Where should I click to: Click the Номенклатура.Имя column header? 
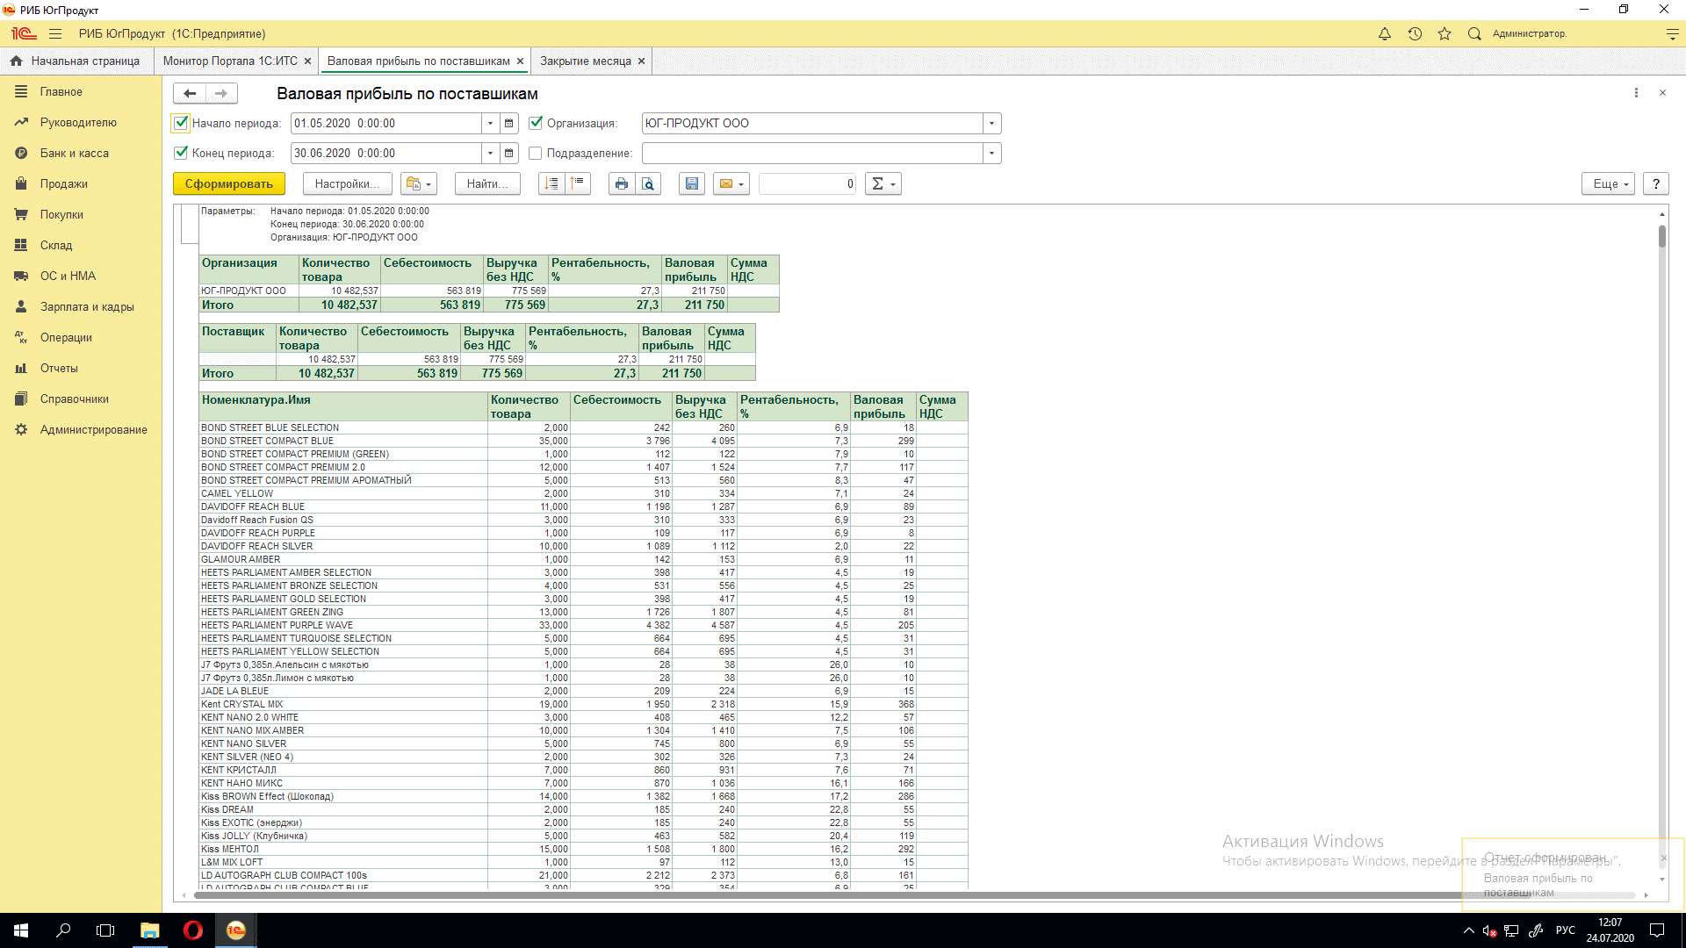click(343, 406)
